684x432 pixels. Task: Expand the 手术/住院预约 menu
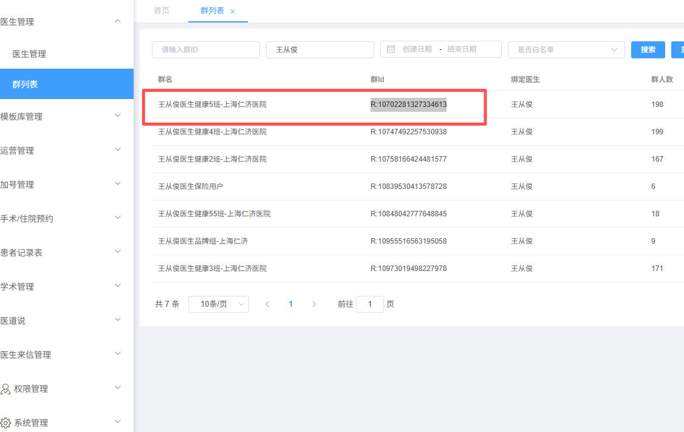click(x=118, y=218)
